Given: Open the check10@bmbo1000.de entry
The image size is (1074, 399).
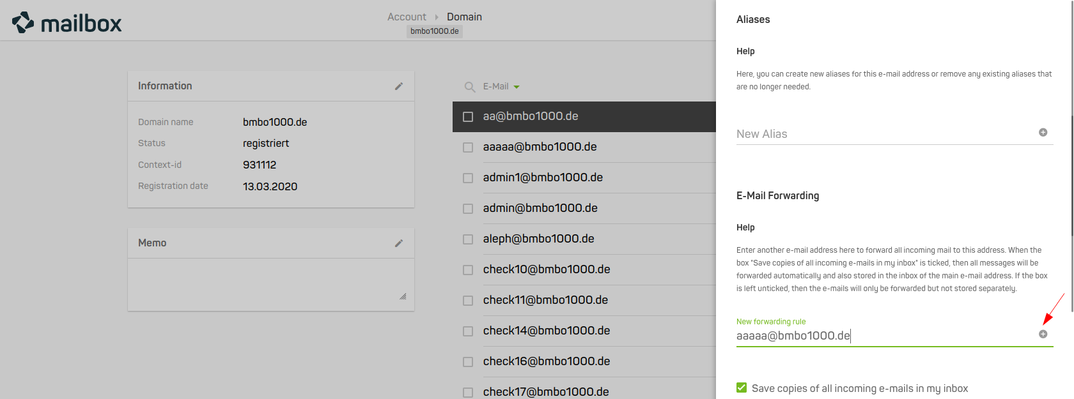Looking at the screenshot, I should pos(547,269).
